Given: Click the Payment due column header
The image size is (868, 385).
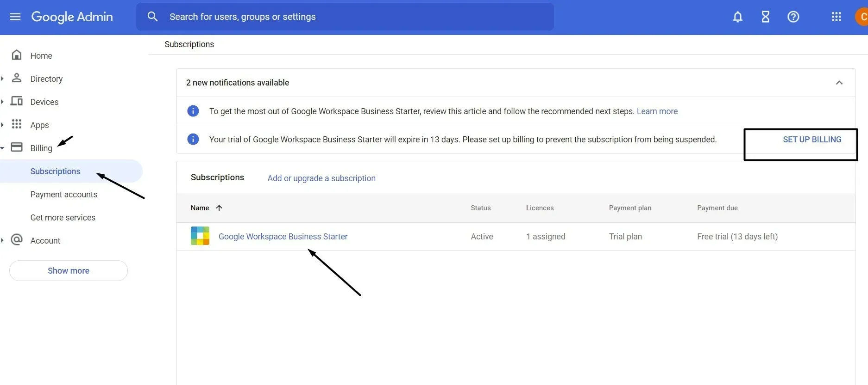Looking at the screenshot, I should tap(717, 208).
